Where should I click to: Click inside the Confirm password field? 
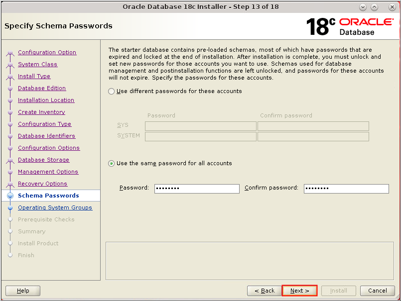(346, 189)
